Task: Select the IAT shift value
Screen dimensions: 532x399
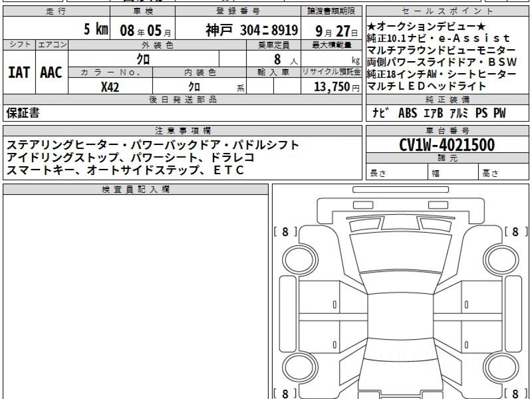Action: pyautogui.click(x=19, y=72)
